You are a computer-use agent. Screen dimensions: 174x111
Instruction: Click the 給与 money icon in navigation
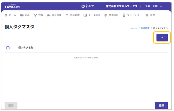(22, 15)
